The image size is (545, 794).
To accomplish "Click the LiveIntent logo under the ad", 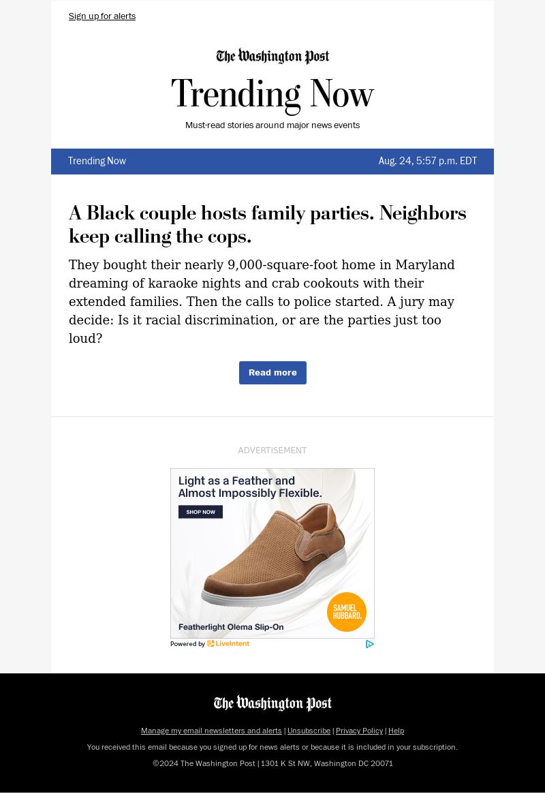I will pos(228,644).
